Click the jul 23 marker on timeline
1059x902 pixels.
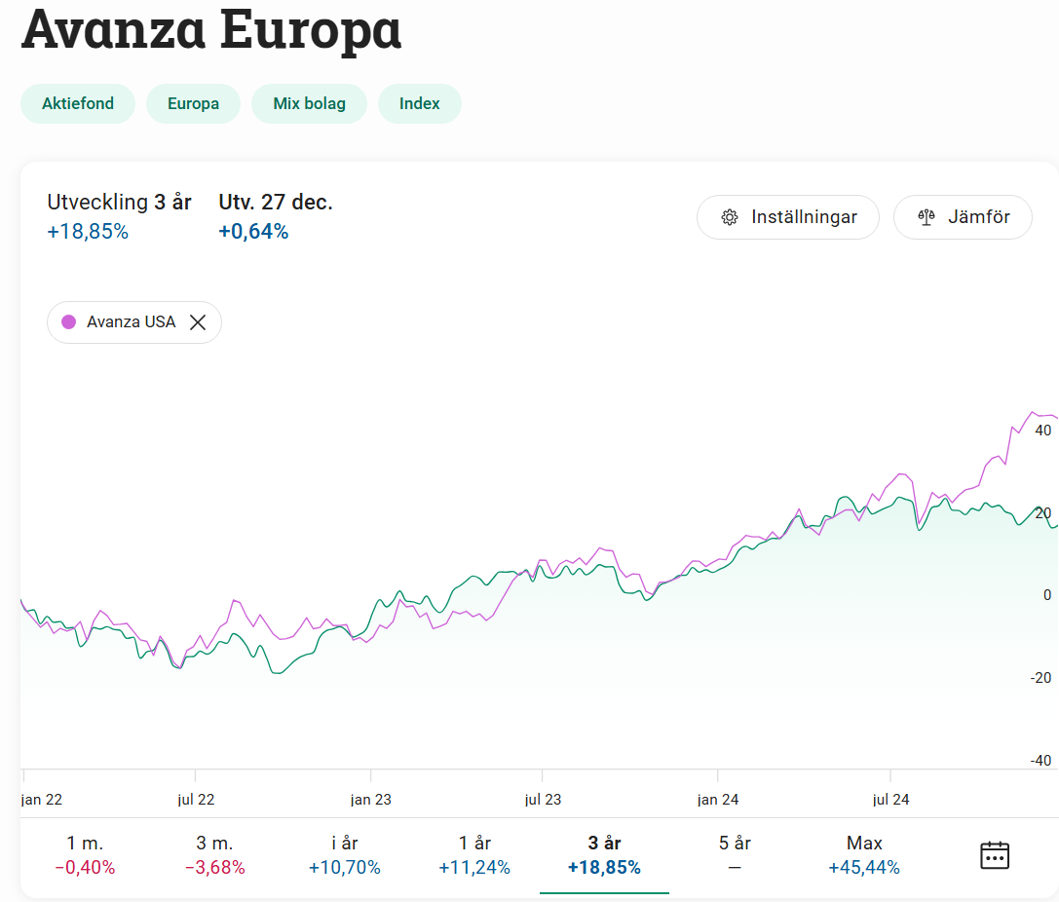[x=543, y=800]
